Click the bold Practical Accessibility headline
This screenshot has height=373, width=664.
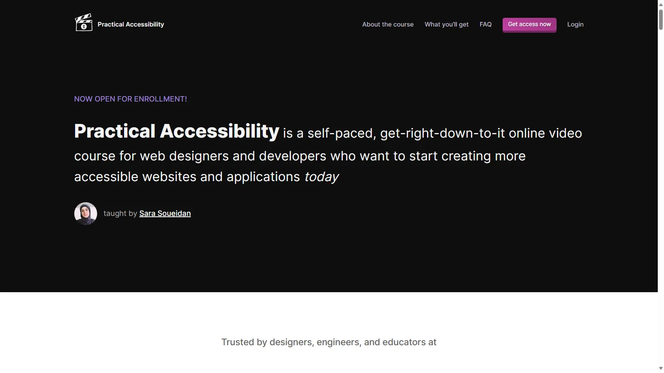coord(176,131)
